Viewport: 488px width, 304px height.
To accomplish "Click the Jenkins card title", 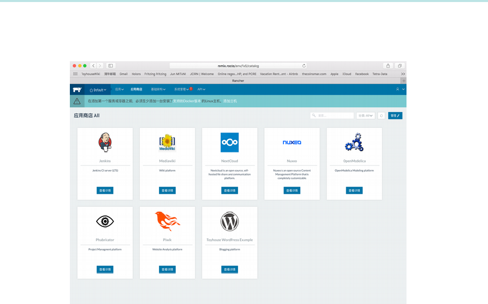I will [x=105, y=161].
